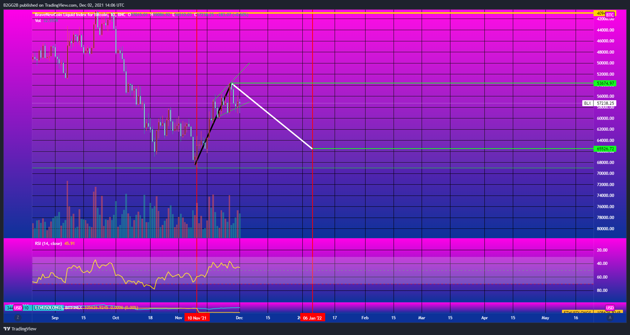The image size is (630, 335).
Task: Toggle the 'Z' timezone button on the time axis
Action: 18,317
